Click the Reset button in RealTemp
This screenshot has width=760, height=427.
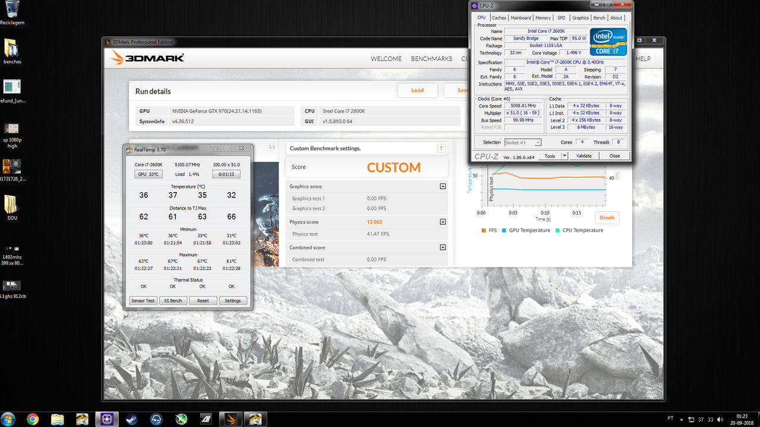pos(203,301)
